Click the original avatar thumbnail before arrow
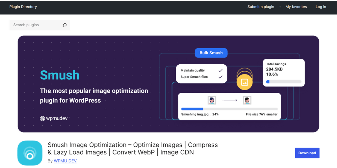337x168 pixels. (212, 100)
